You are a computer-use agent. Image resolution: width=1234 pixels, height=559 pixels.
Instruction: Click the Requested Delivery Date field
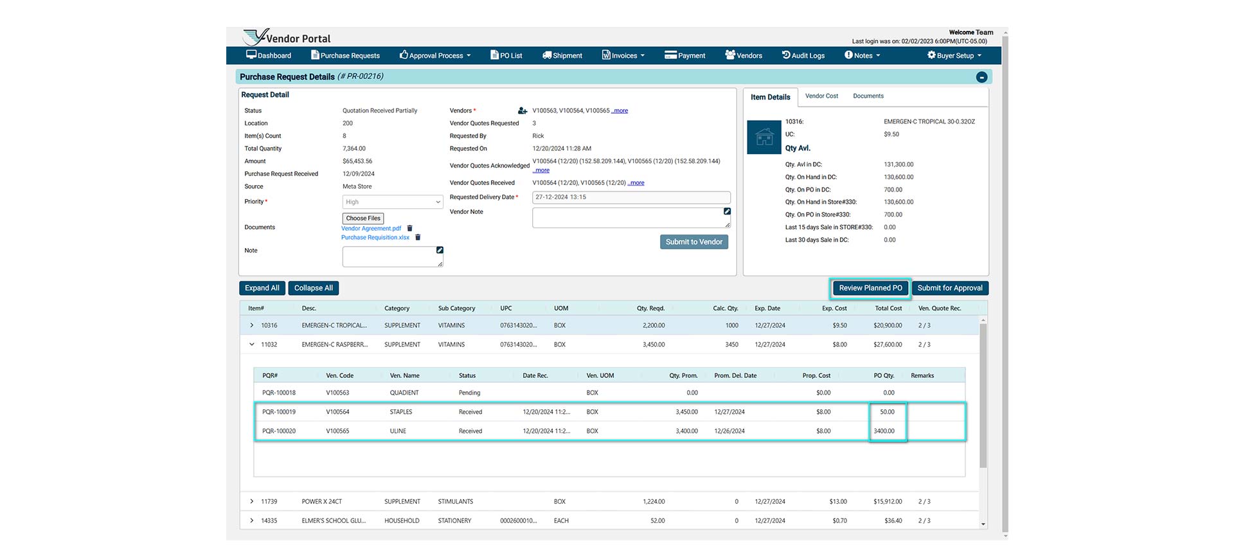click(x=631, y=197)
